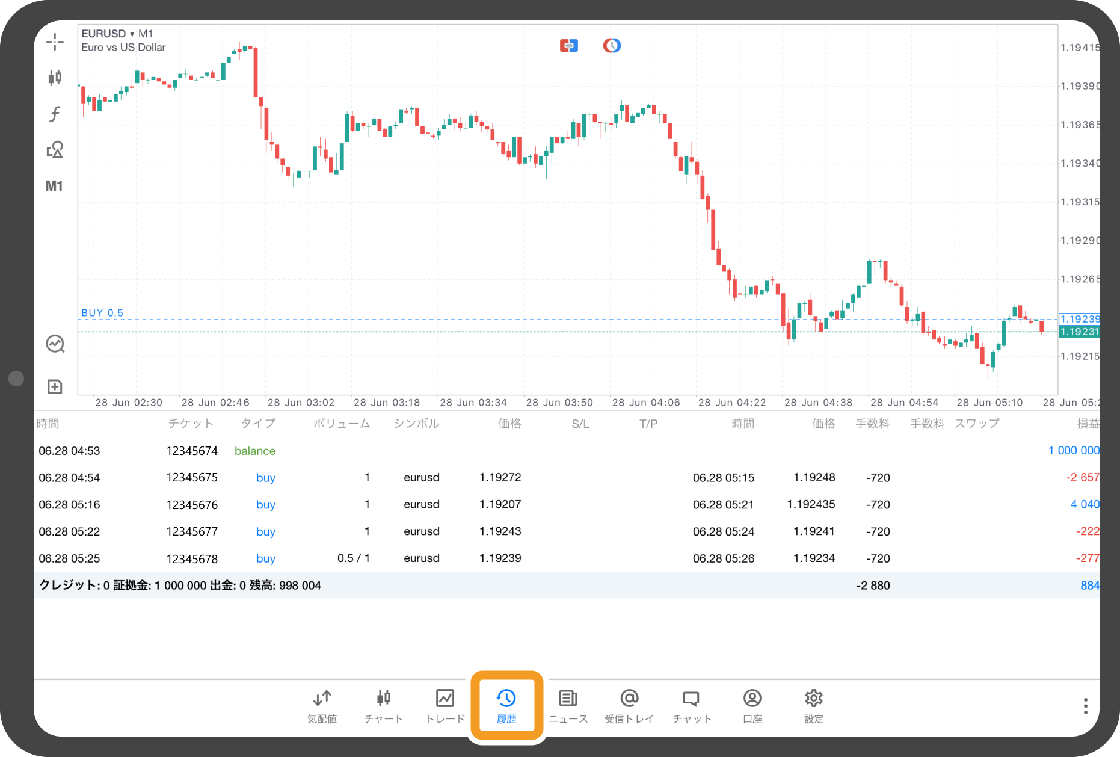Open the chart trade panel icon
Viewport: 1120px width, 757px height.
point(55,344)
